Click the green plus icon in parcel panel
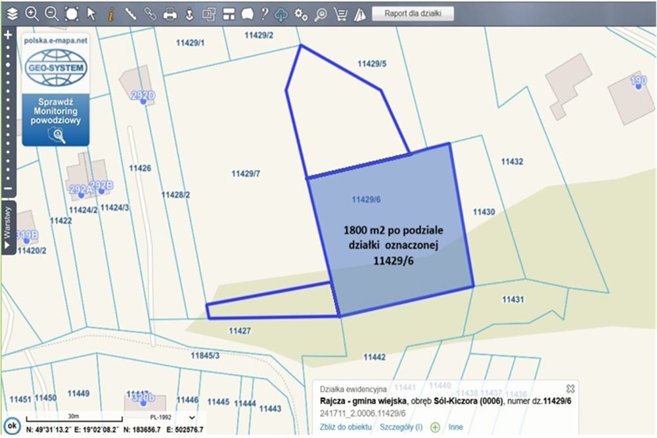657x438 pixels. [435, 427]
